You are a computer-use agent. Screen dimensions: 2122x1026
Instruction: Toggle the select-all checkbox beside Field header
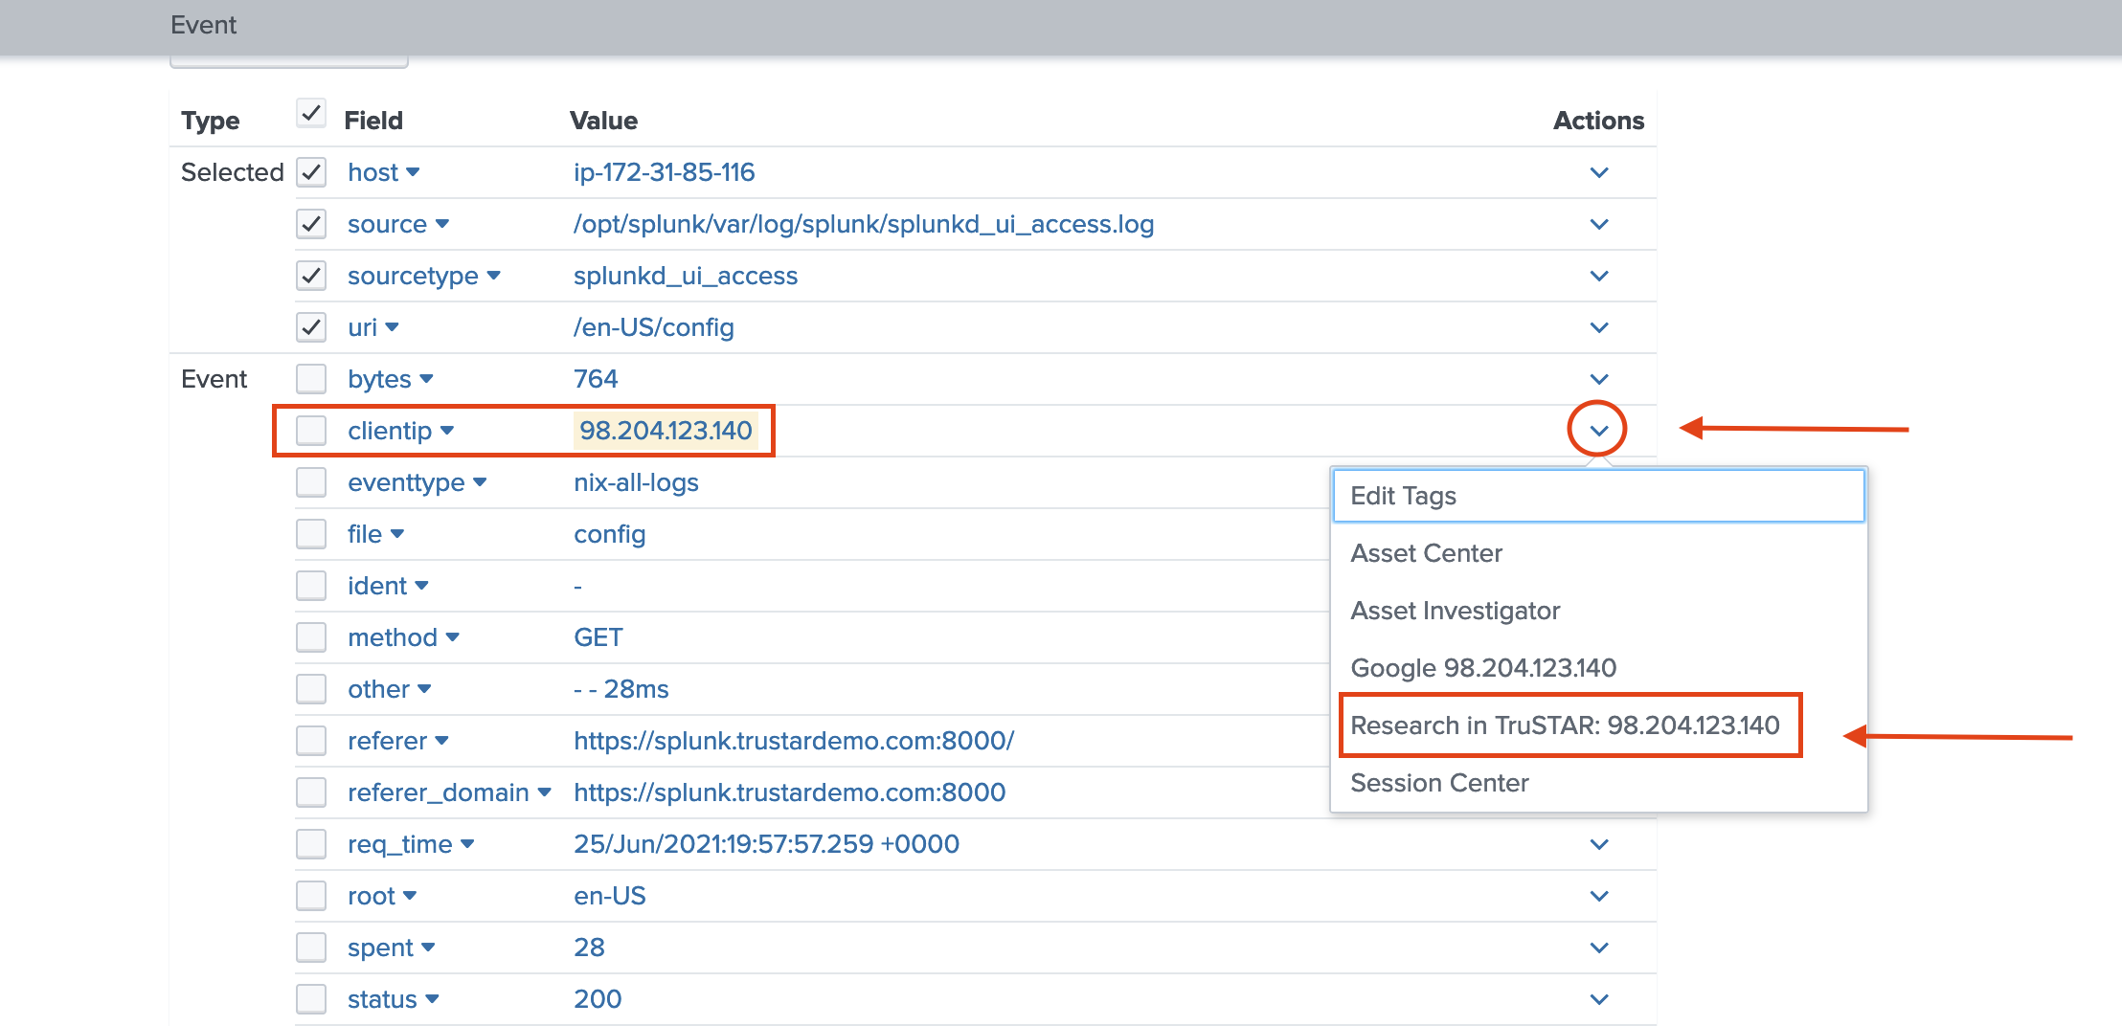311,113
